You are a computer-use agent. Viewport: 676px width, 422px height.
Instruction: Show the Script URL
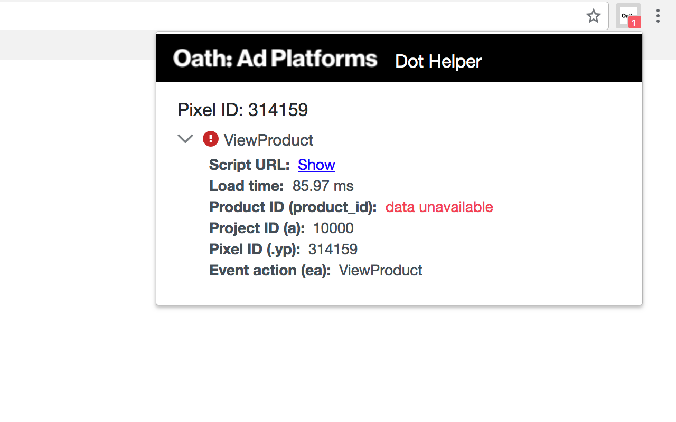pyautogui.click(x=316, y=165)
